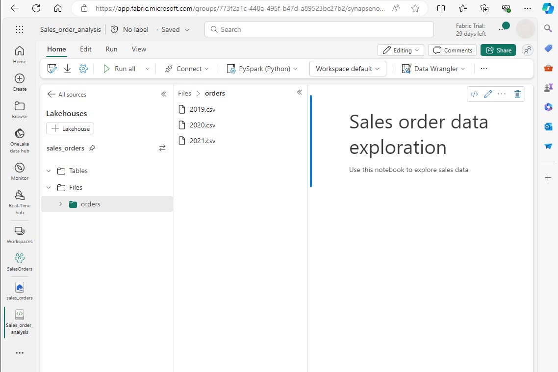Change the PySpark (Python) language dropdown
The width and height of the screenshot is (558, 372).
(261, 69)
